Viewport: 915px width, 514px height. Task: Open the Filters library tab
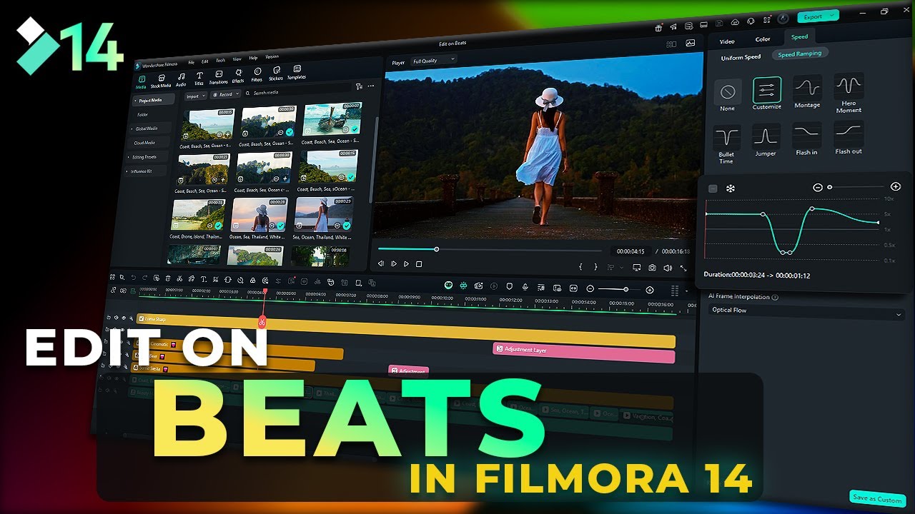click(x=257, y=75)
